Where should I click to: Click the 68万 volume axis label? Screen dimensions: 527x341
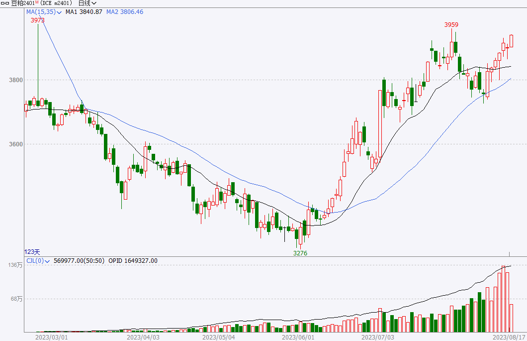click(16, 299)
